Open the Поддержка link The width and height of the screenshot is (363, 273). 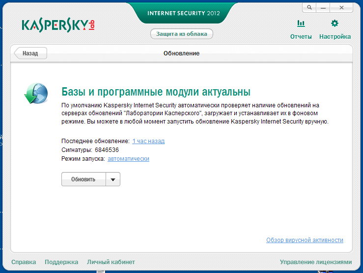(61, 262)
